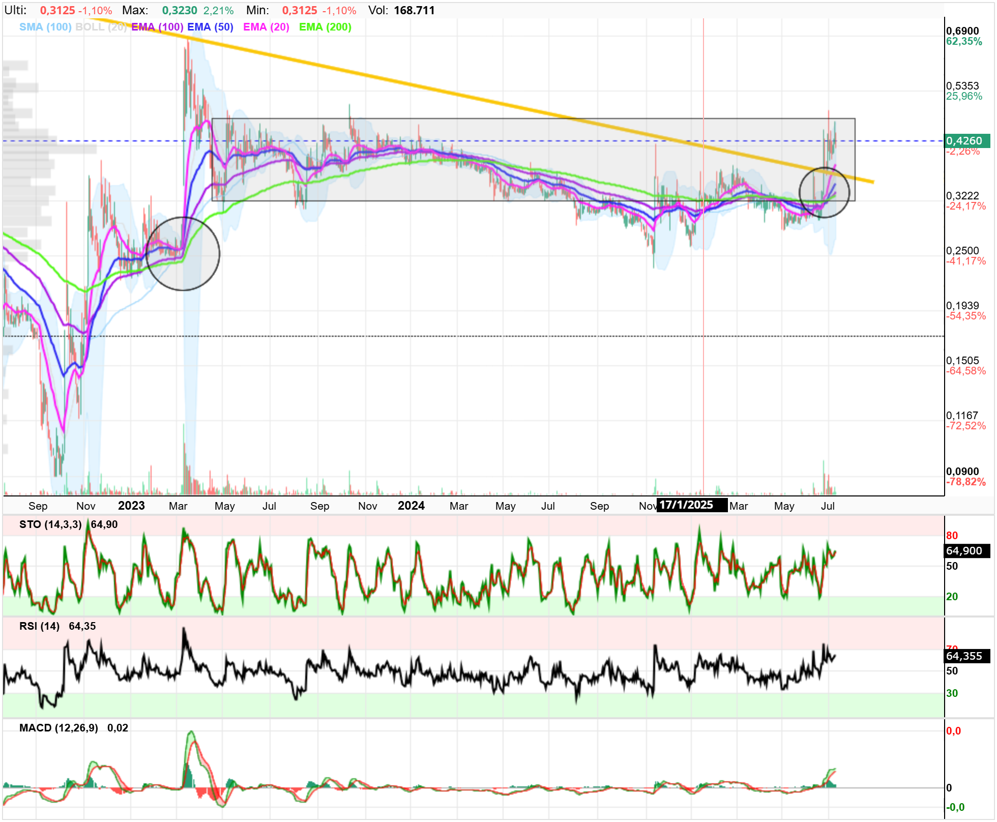Click the 0,0900 price axis label
997x822 pixels.
(x=962, y=472)
